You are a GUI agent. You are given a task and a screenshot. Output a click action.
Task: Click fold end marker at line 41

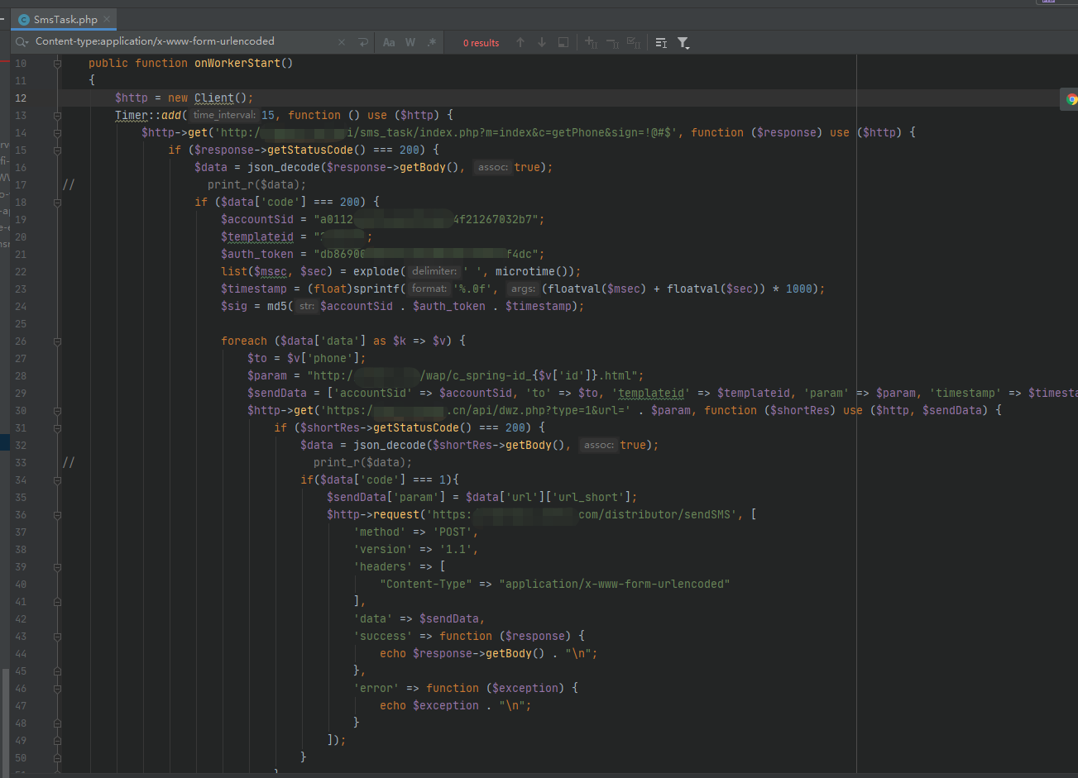[57, 601]
